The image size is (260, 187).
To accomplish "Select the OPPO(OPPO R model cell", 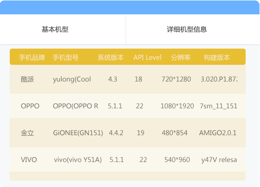I will pos(76,106).
